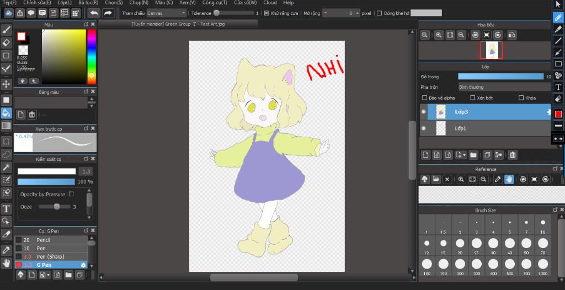Flip the view in Navigator panel

[511, 35]
